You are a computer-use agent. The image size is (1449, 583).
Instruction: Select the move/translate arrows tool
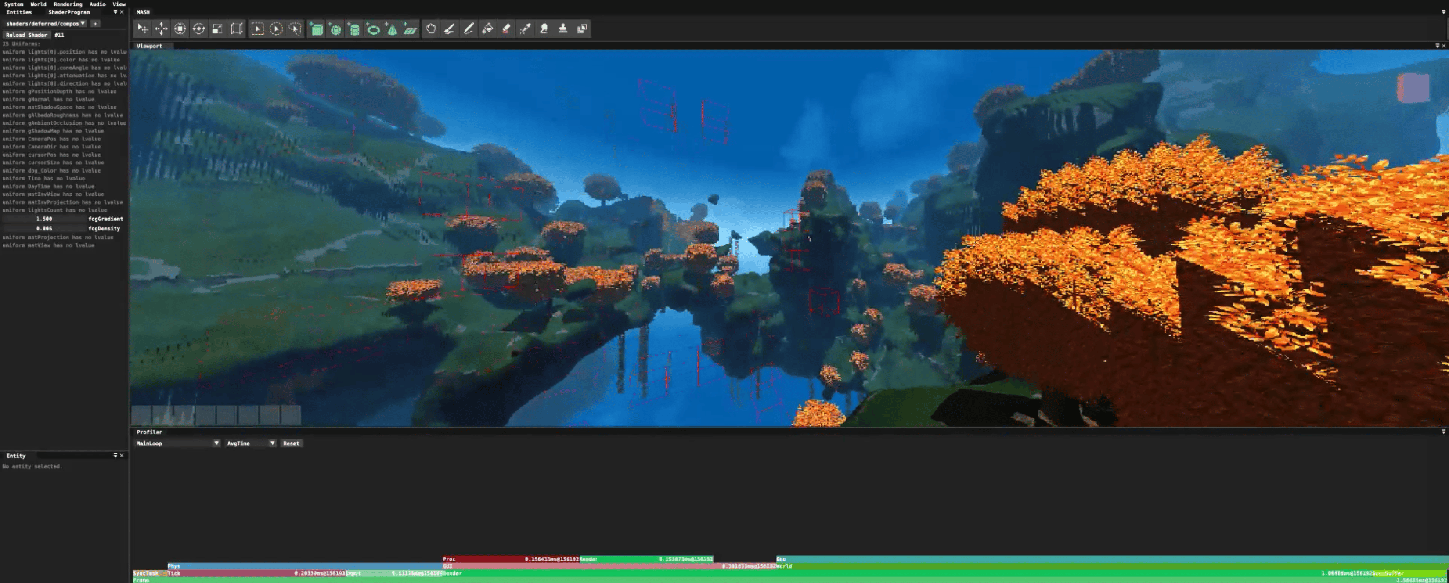pos(162,29)
